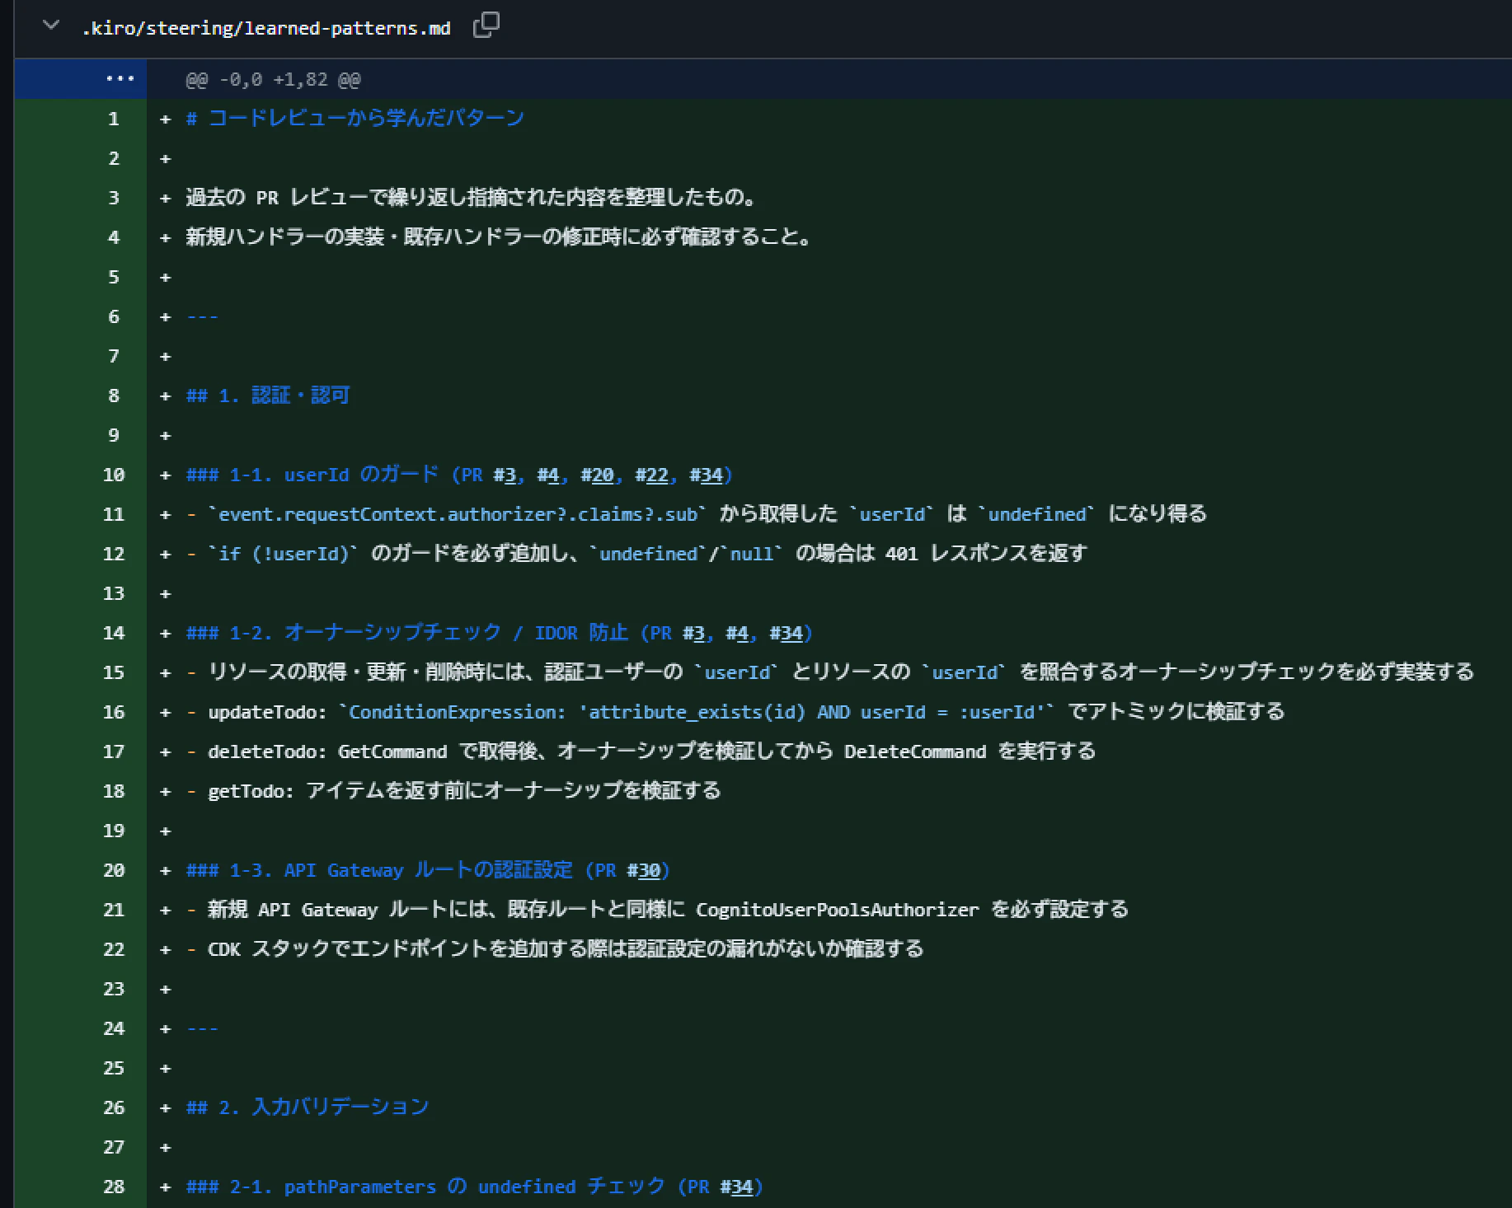
Task: Click line number 22 in the gutter
Action: point(114,950)
